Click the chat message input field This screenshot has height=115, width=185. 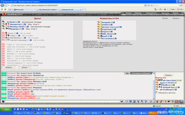click(x=63, y=102)
